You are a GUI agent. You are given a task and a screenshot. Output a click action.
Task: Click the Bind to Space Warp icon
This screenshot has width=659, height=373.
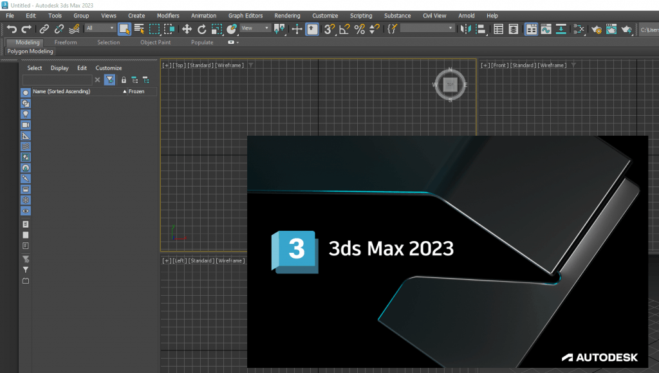[x=75, y=29]
